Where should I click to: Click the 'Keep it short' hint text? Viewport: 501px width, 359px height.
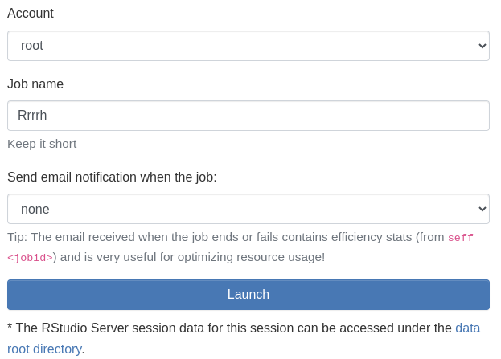point(42,144)
